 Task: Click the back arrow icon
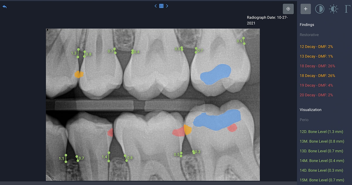pyautogui.click(x=4, y=6)
